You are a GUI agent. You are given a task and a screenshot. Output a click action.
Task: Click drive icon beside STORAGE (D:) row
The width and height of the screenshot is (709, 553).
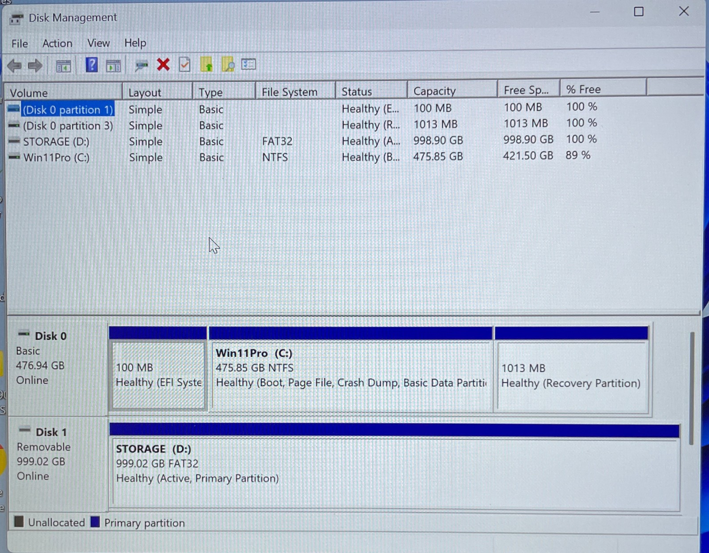click(14, 141)
